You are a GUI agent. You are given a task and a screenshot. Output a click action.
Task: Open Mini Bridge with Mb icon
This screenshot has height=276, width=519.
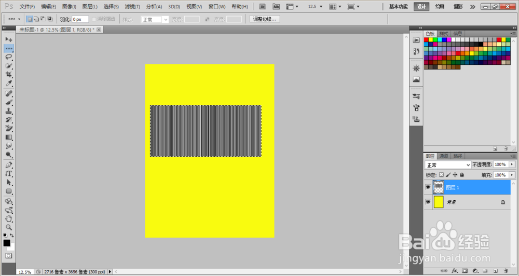[x=276, y=7]
